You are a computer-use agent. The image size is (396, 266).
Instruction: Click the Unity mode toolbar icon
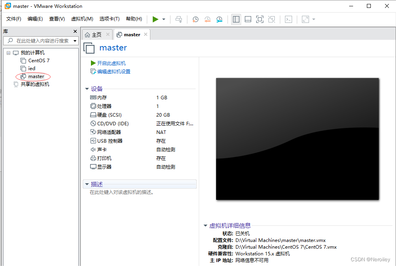pos(272,19)
